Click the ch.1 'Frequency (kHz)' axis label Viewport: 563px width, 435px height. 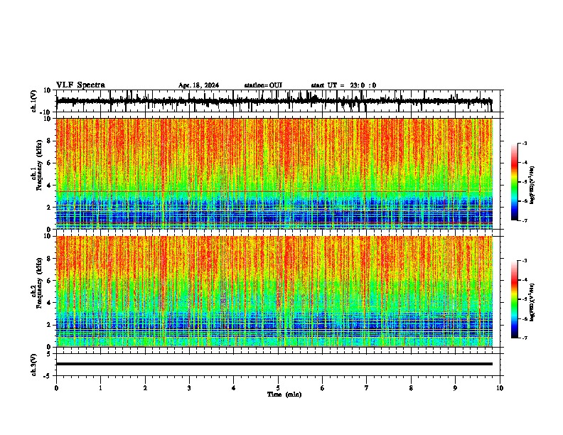pyautogui.click(x=39, y=165)
